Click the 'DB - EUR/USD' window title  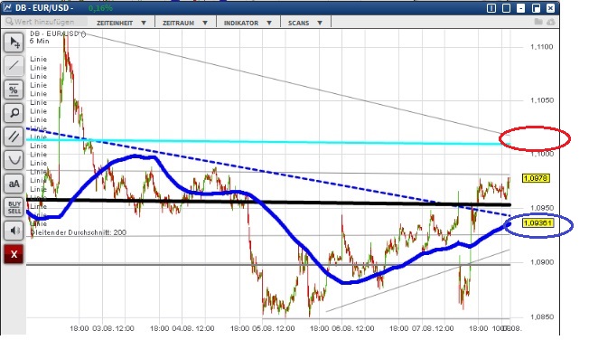(x=44, y=8)
